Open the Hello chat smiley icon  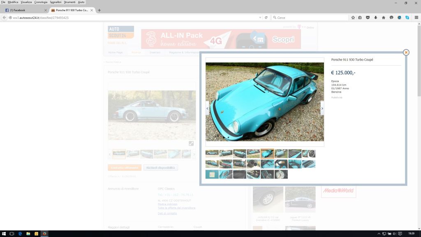click(x=391, y=17)
